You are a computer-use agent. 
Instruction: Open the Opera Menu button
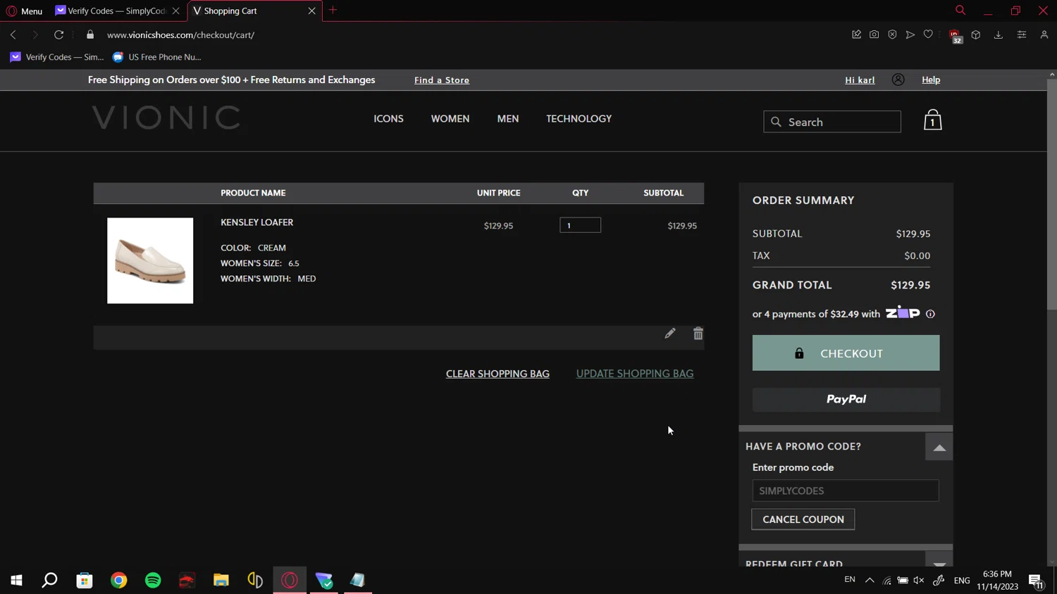pyautogui.click(x=25, y=11)
